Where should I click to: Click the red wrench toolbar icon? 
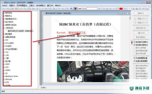click(x=80, y=9)
